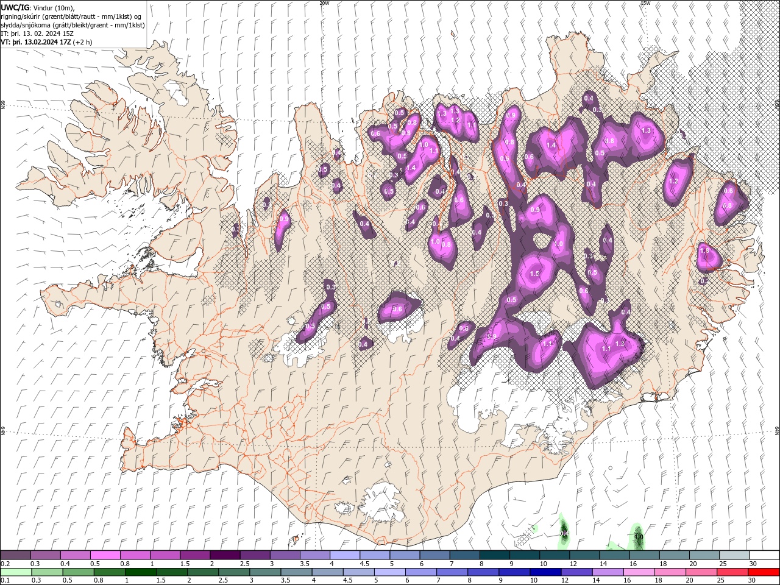Viewport: 780px width, 585px height.
Task: Select the light lavender snow-row swatch labeled 4
Action: point(344,555)
